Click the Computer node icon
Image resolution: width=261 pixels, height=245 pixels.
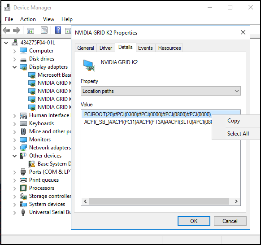click(23, 51)
